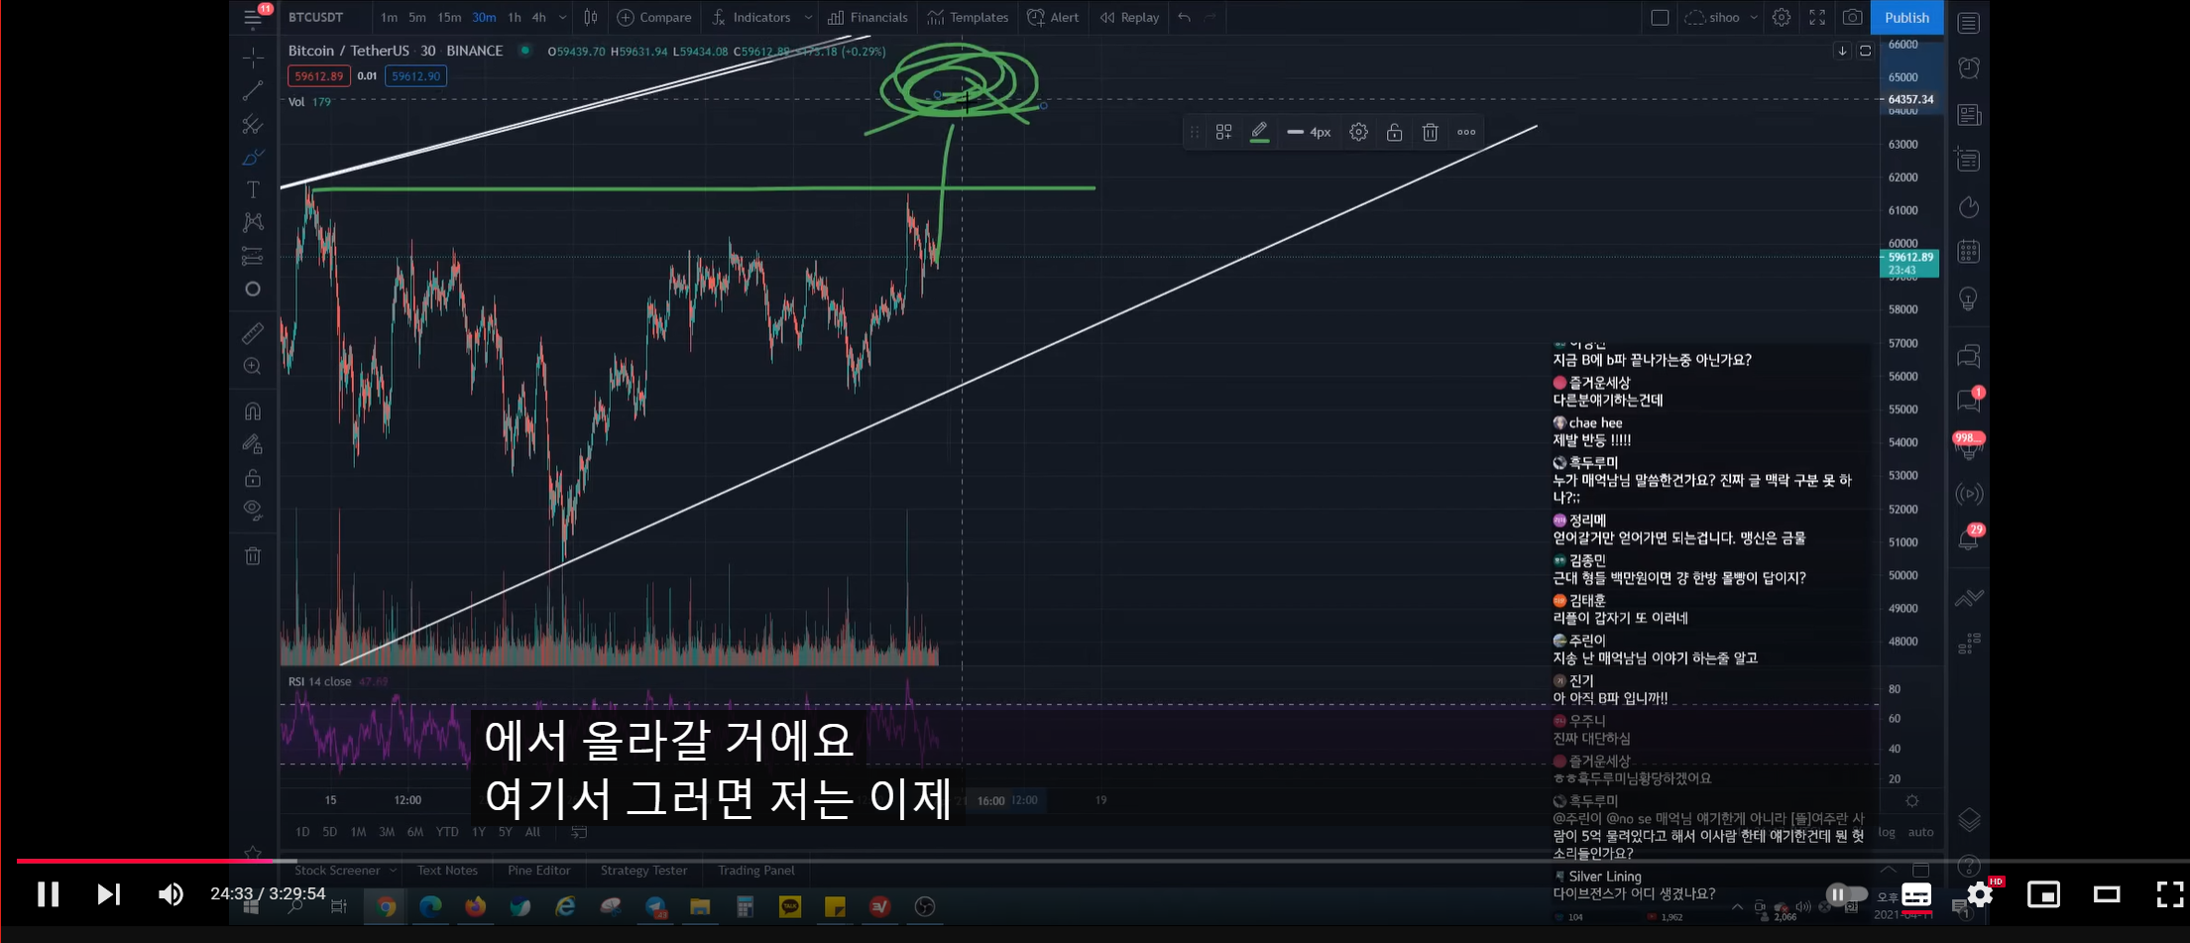Select the ruler Measure tool
This screenshot has height=943, width=2190.
pyautogui.click(x=253, y=333)
